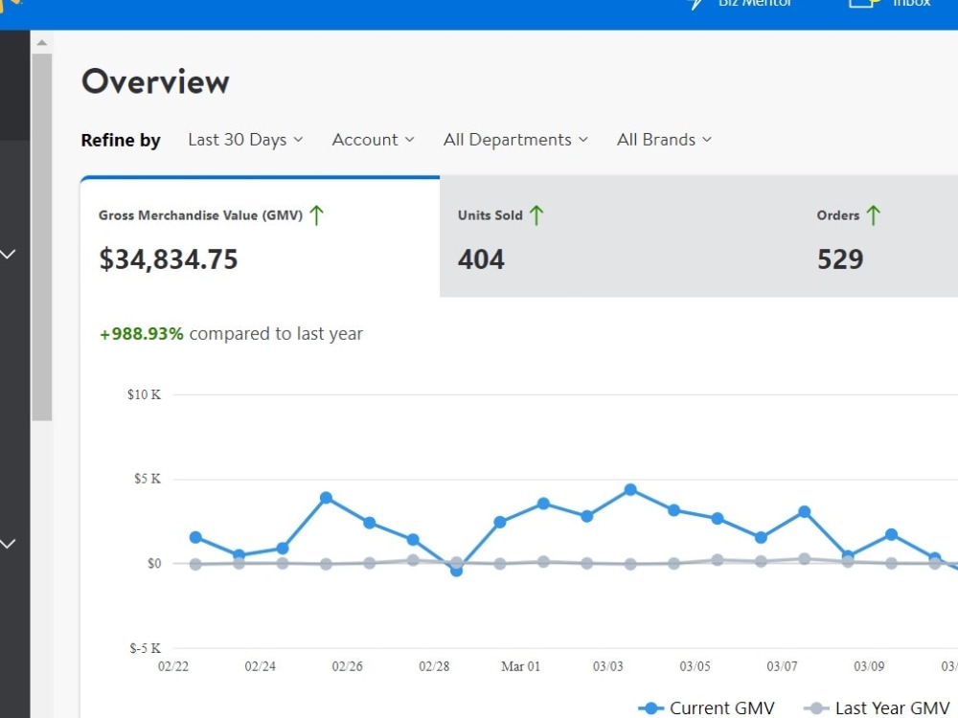The width and height of the screenshot is (958, 718).
Task: Click the 02/22 x-axis date label
Action: pos(172,666)
